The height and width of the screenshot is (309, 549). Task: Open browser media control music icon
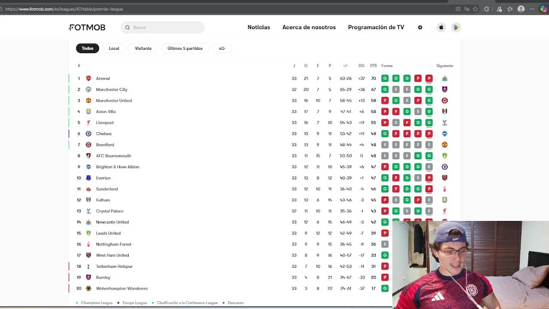click(499, 9)
